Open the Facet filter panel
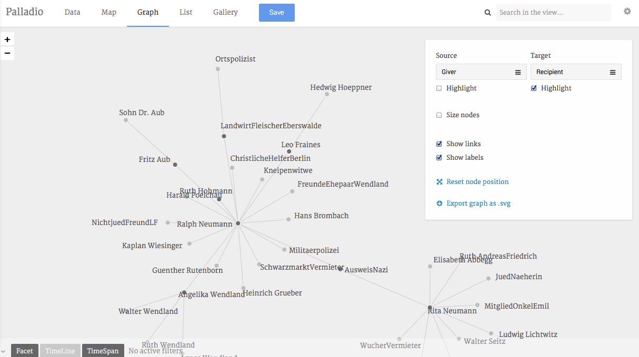Screen dimensions: 639x357 [x=24, y=350]
